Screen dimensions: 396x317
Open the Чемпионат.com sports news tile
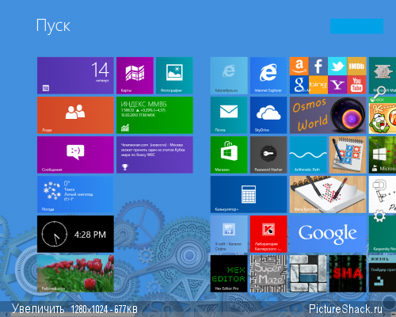[154, 155]
